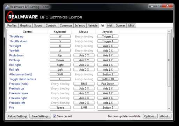Click the Reload Settings button

coord(17,116)
